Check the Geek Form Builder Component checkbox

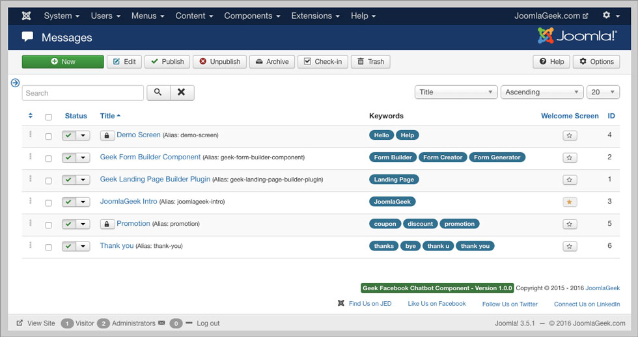point(48,159)
